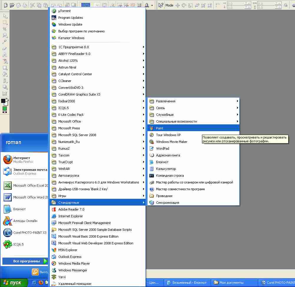The width and height of the screenshot is (295, 287).
Task: Launch MSN Explorer
Action: click(x=97, y=250)
